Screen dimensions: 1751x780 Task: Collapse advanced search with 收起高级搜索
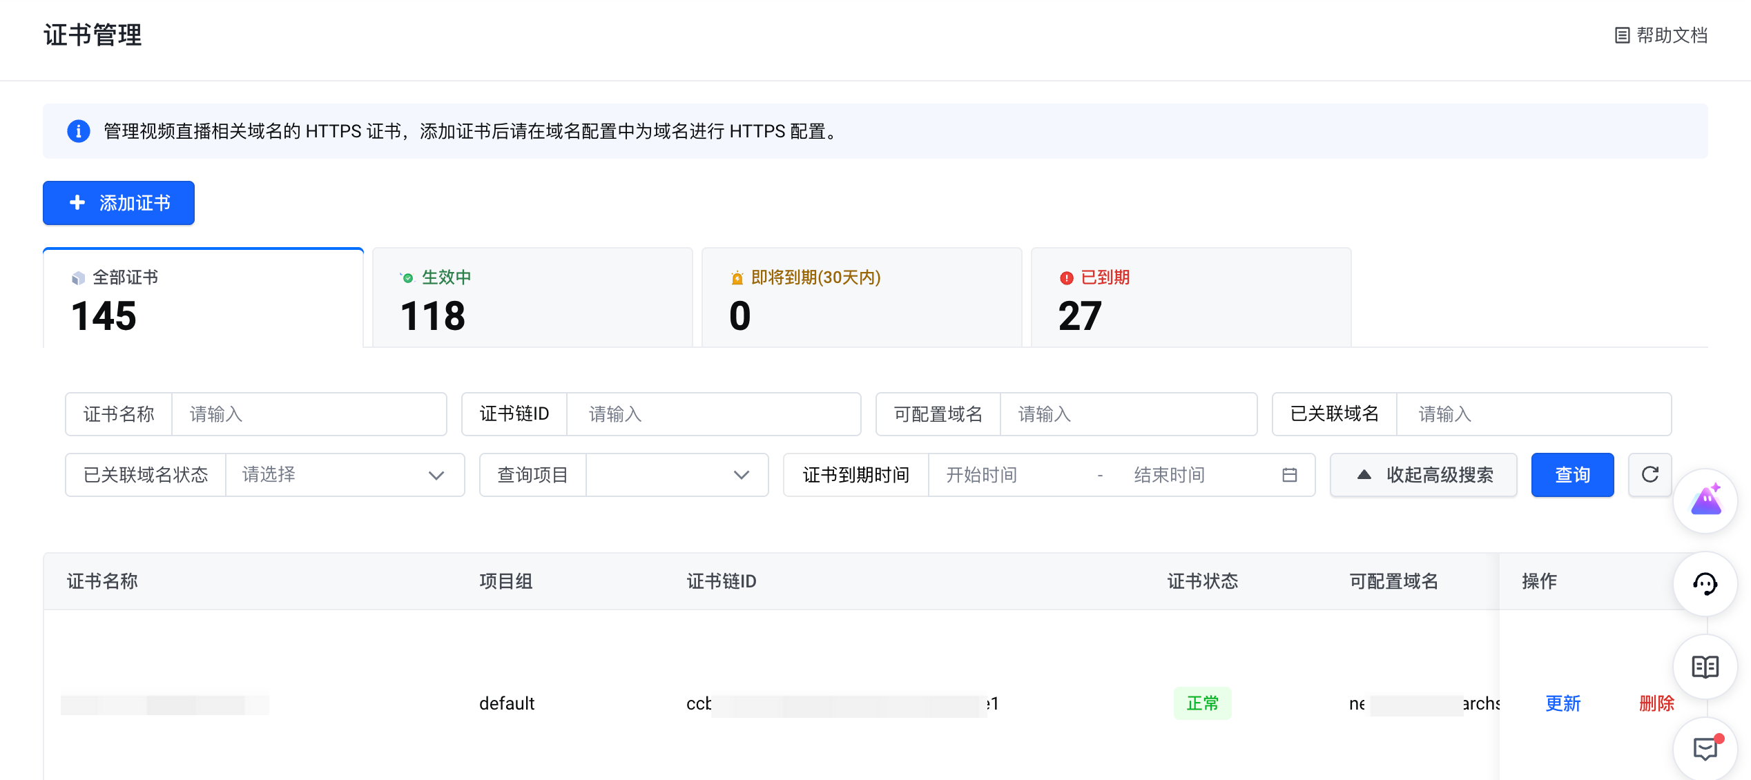pos(1424,475)
